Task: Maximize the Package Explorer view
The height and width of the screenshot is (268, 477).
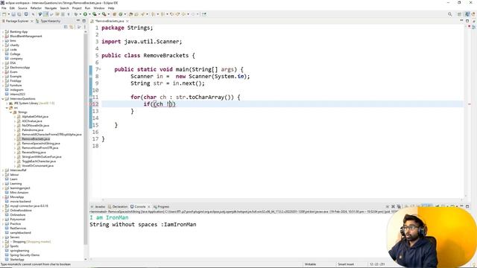Action: 84,21
